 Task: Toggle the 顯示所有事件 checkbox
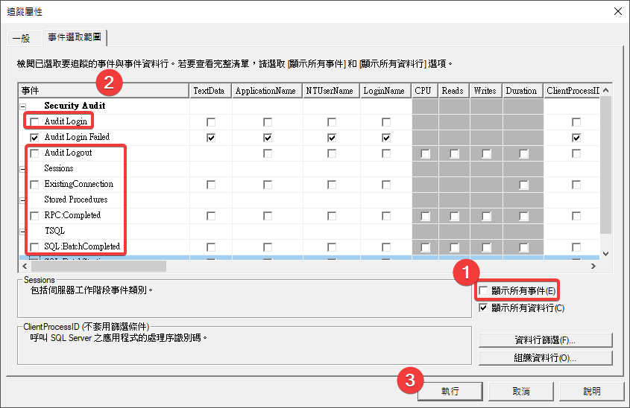click(x=484, y=291)
